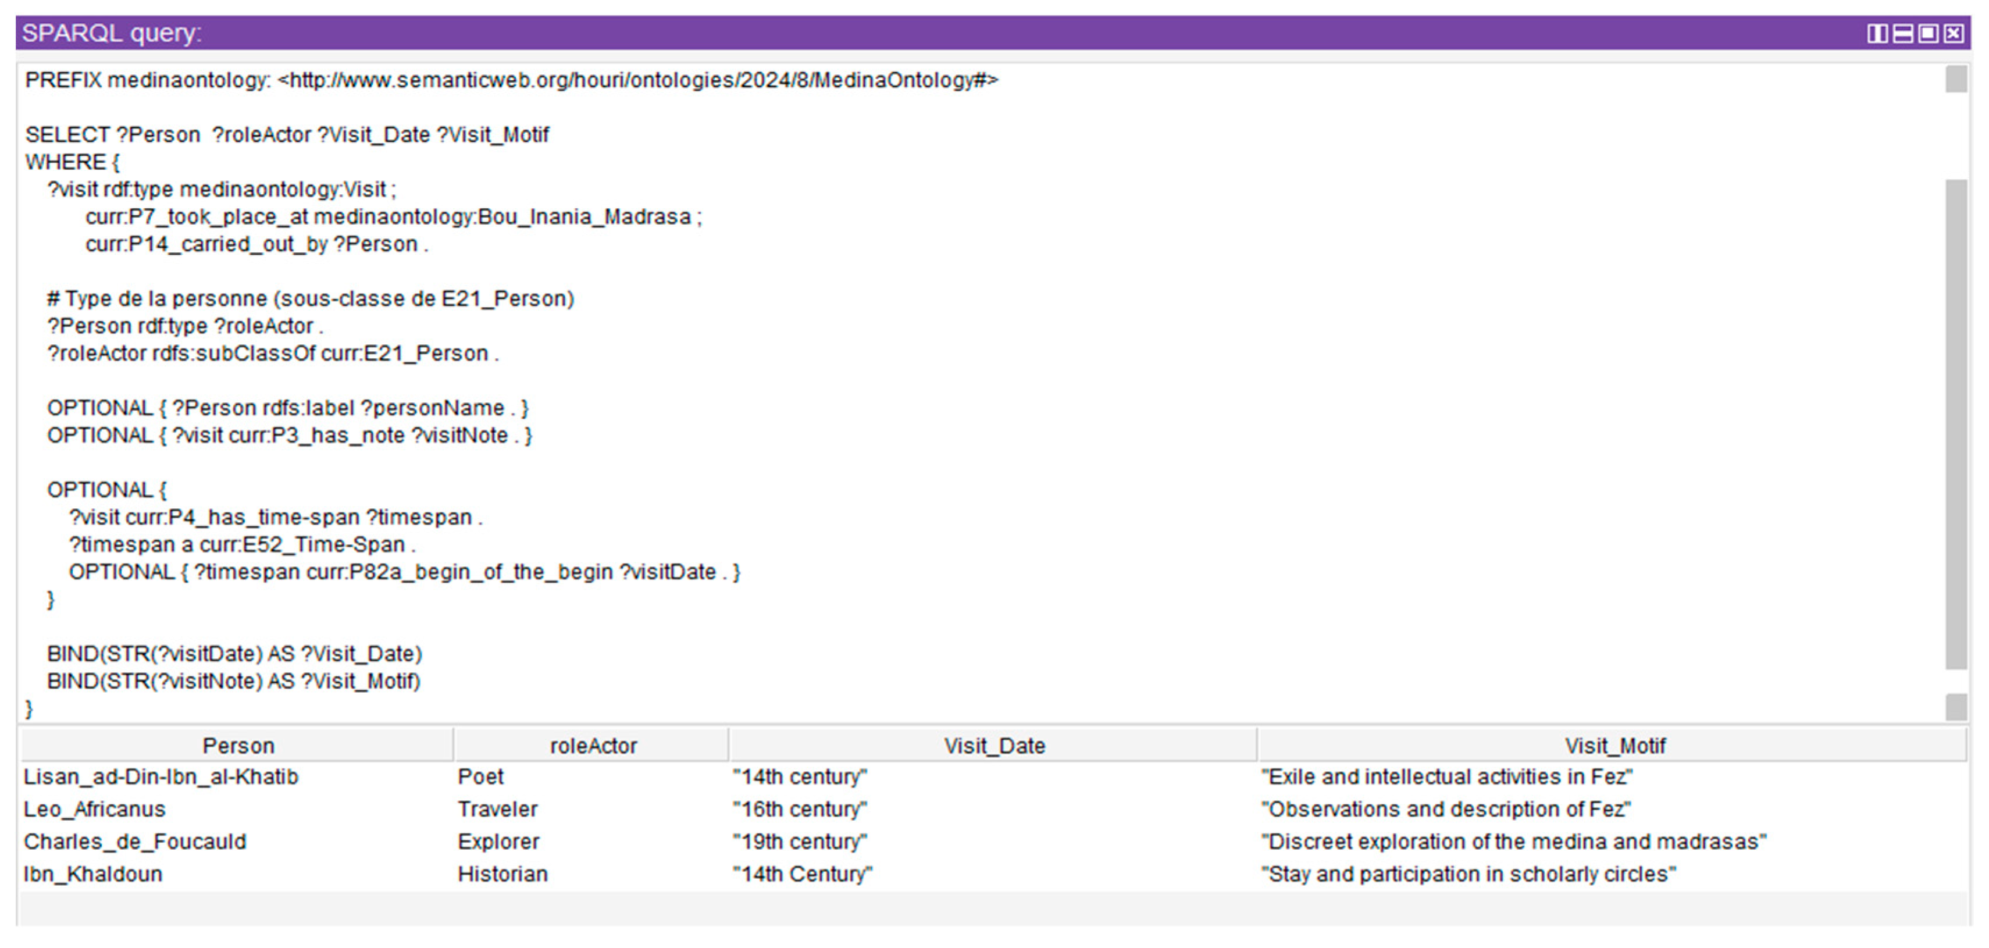The image size is (1989, 948).
Task: Float the SPARQL query view
Action: point(1928,33)
